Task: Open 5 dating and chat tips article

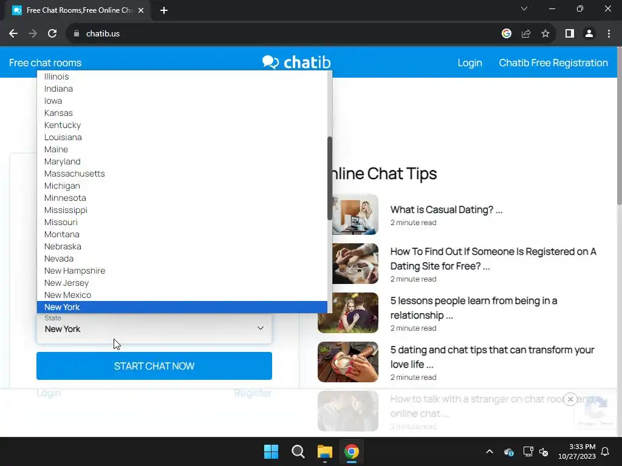Action: (492, 357)
